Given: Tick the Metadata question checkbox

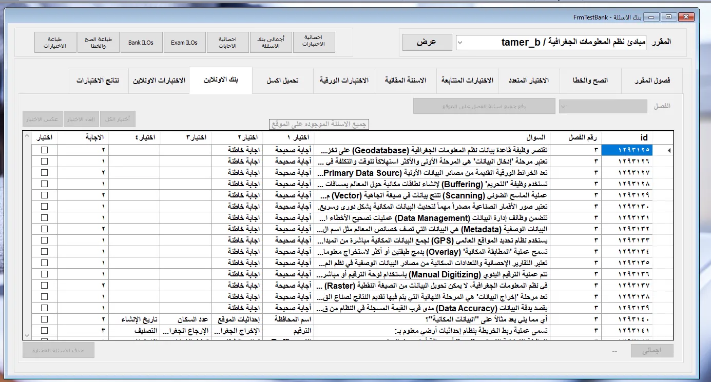Looking at the screenshot, I should (x=45, y=229).
